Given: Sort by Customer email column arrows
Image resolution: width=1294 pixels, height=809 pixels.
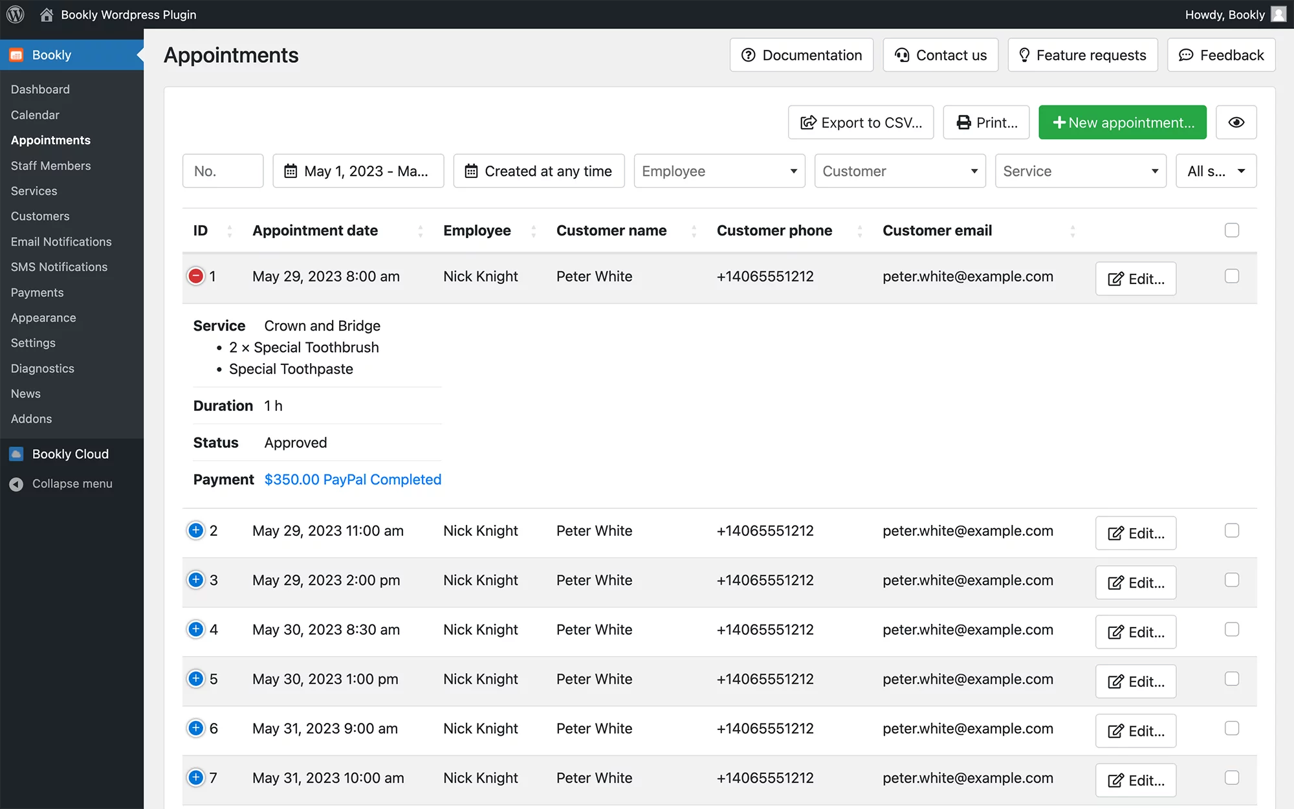Looking at the screenshot, I should point(1072,230).
